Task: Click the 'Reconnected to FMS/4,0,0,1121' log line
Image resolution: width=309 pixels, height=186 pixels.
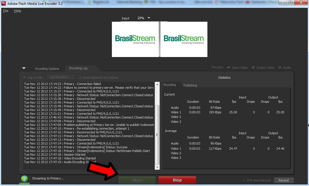Action: tap(73, 132)
